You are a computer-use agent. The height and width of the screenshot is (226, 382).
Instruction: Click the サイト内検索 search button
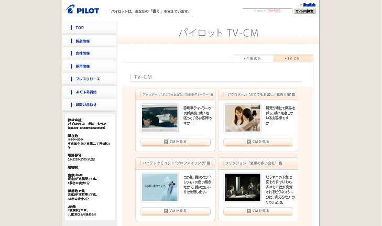click(x=304, y=11)
